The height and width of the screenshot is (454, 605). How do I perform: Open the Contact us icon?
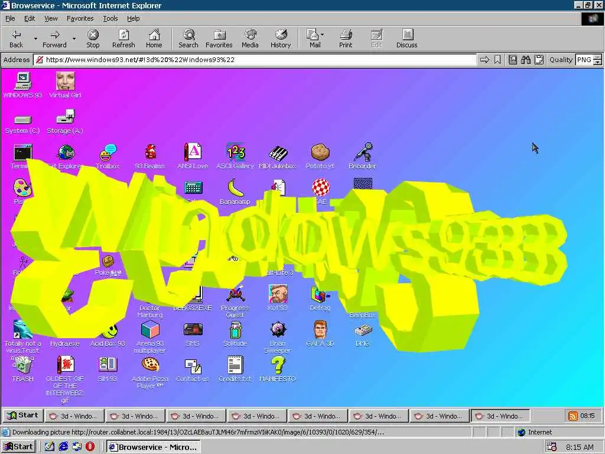click(x=193, y=370)
